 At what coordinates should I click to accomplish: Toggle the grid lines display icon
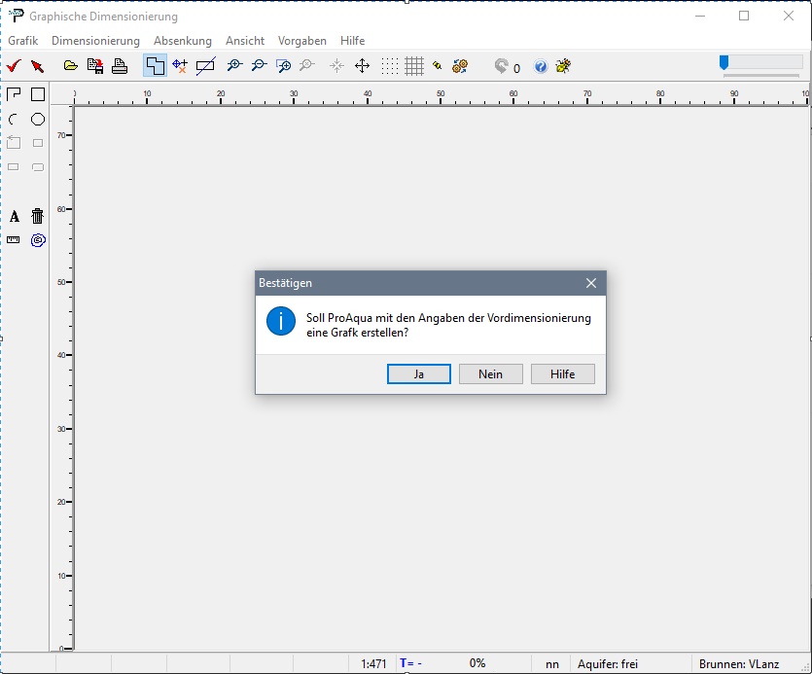pos(414,66)
